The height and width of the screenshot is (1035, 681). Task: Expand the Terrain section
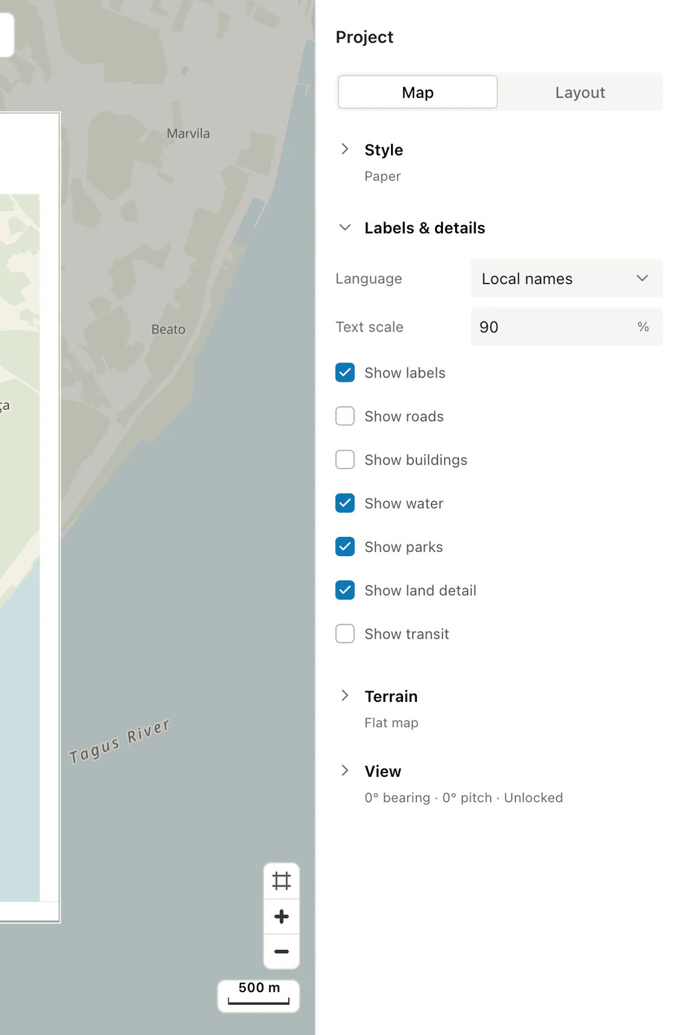tap(345, 695)
